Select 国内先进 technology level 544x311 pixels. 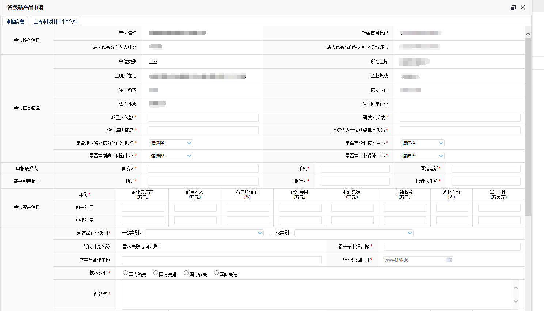156,273
